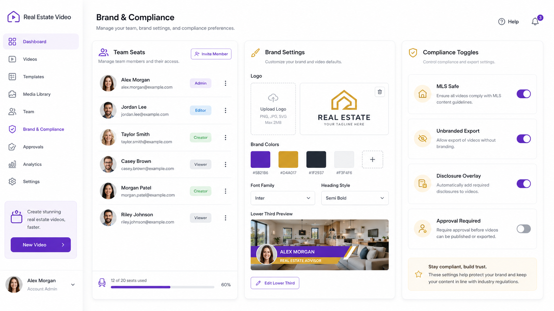Expand the Alex Morgan account menu chevron
This screenshot has width=554, height=311.
pyautogui.click(x=73, y=285)
